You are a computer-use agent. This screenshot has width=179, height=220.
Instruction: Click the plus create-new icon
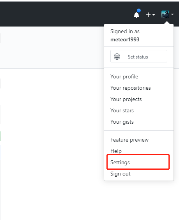148,15
